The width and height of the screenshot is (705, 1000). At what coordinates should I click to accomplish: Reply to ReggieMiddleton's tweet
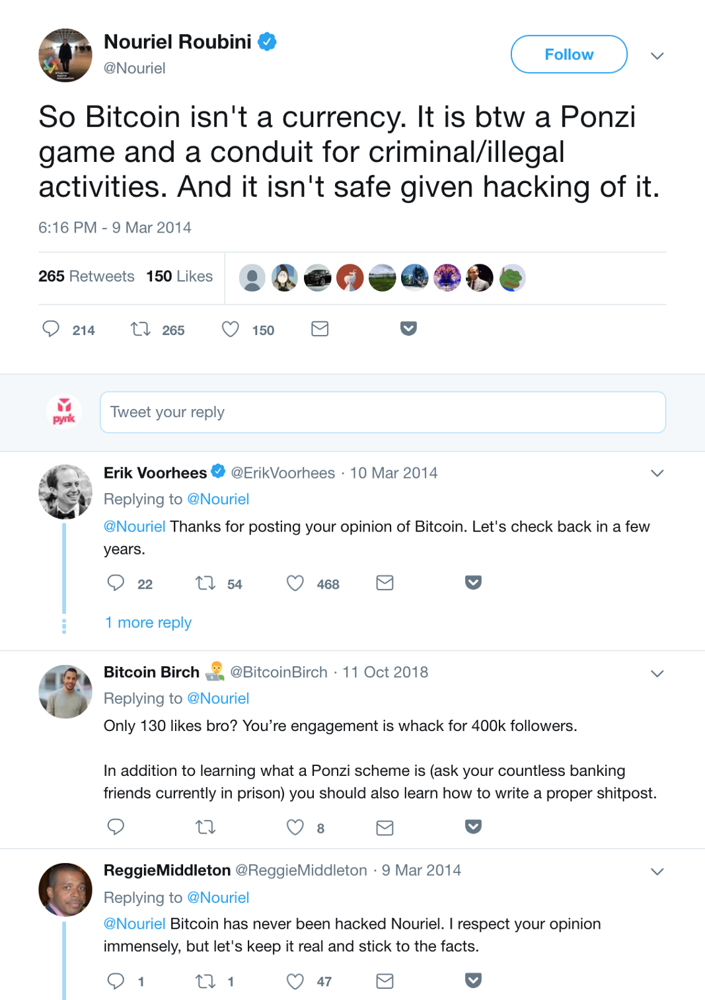click(x=116, y=981)
